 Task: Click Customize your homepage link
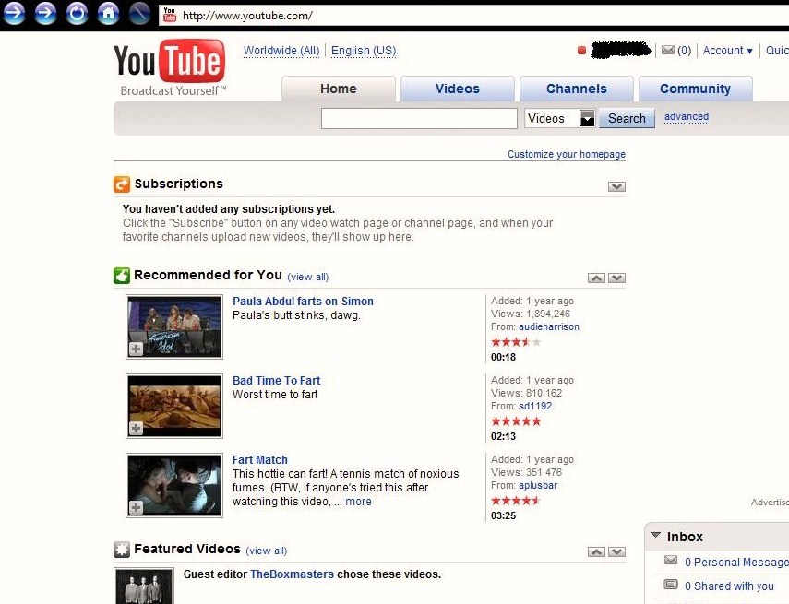pos(566,154)
